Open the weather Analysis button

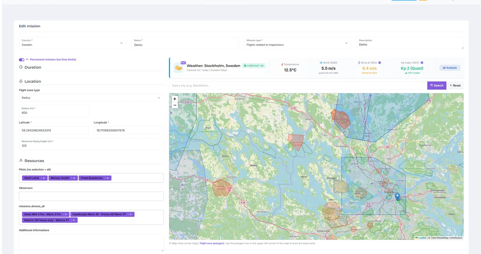pos(450,68)
